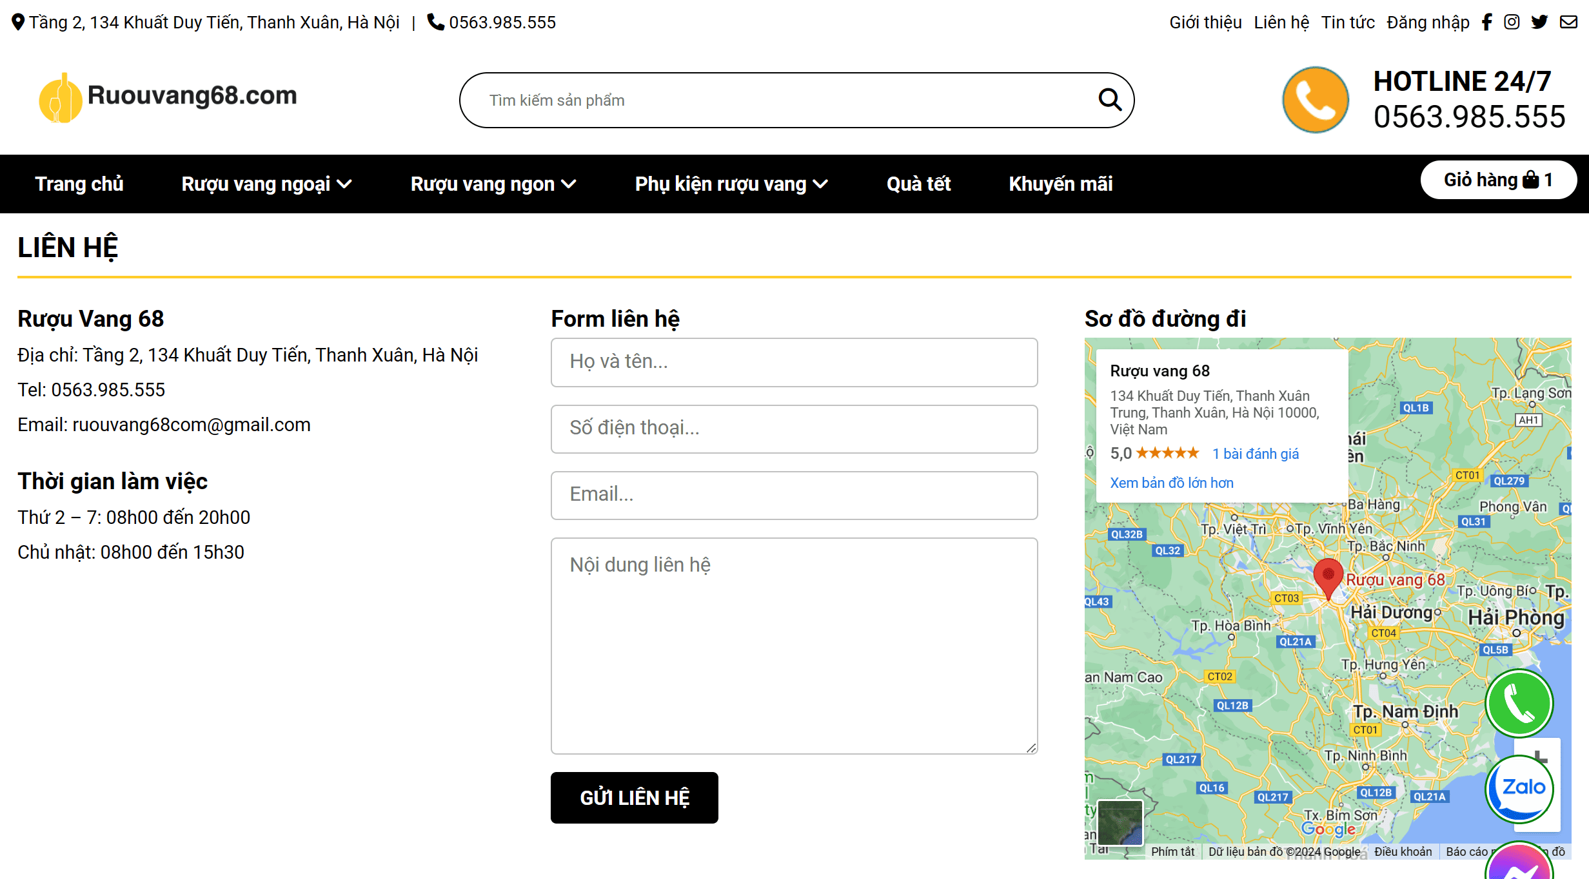Click the green floating call button
The height and width of the screenshot is (879, 1589).
point(1519,703)
